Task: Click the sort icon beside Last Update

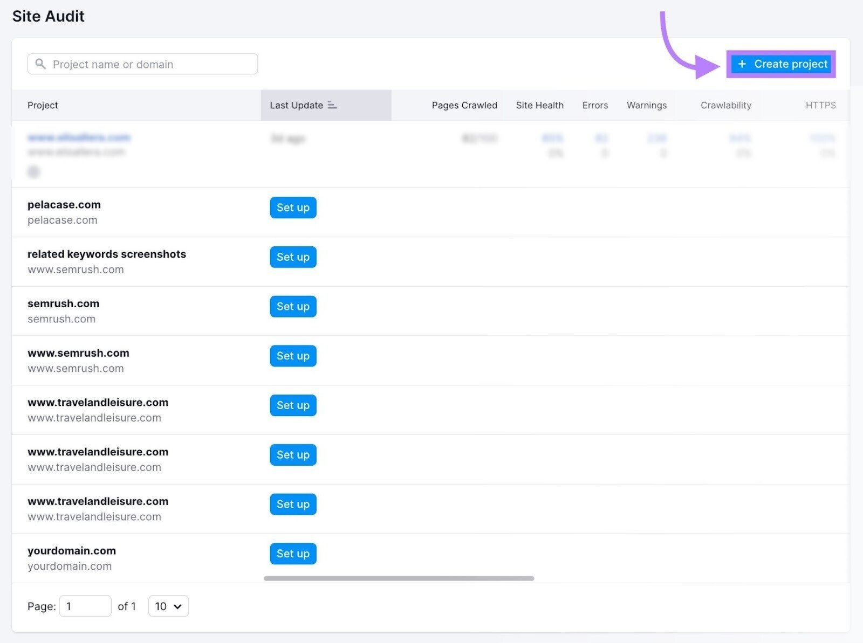Action: (332, 106)
